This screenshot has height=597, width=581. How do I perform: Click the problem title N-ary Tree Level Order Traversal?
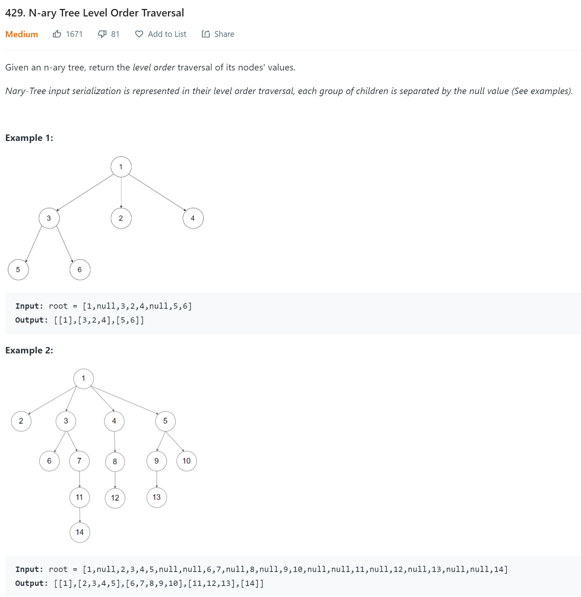(94, 13)
